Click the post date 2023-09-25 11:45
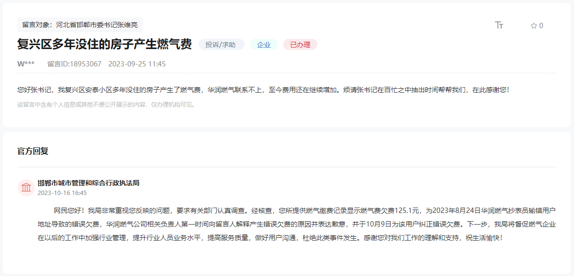Image resolution: width=574 pixels, height=276 pixels. [137, 64]
